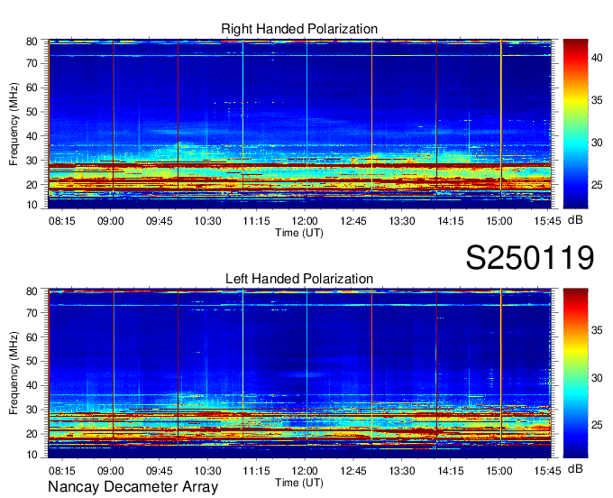Click the dB unit under bottom color bar
This screenshot has width=613, height=498.
tap(575, 468)
